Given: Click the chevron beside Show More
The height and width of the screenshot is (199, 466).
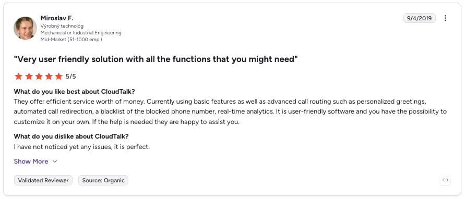Looking at the screenshot, I should (x=55, y=161).
